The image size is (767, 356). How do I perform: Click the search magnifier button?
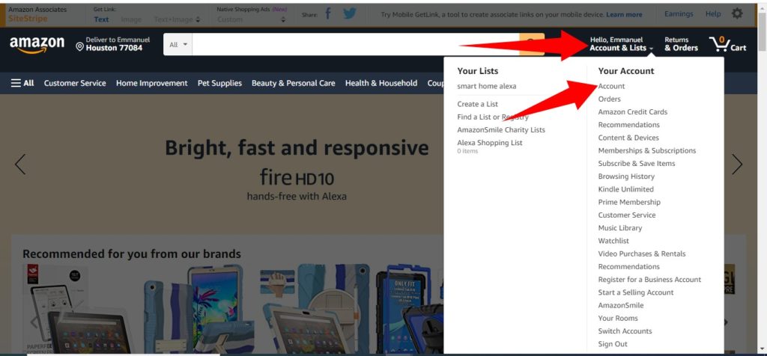pyautogui.click(x=532, y=44)
